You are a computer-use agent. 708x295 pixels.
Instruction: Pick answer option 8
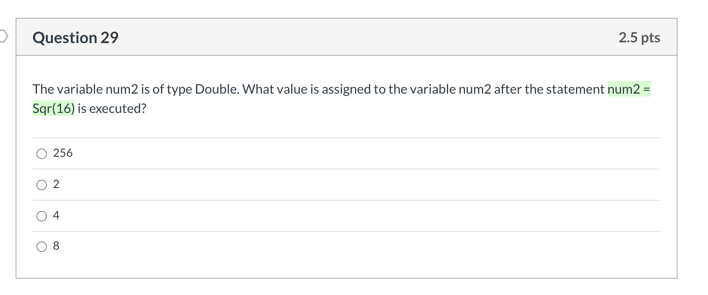(42, 246)
